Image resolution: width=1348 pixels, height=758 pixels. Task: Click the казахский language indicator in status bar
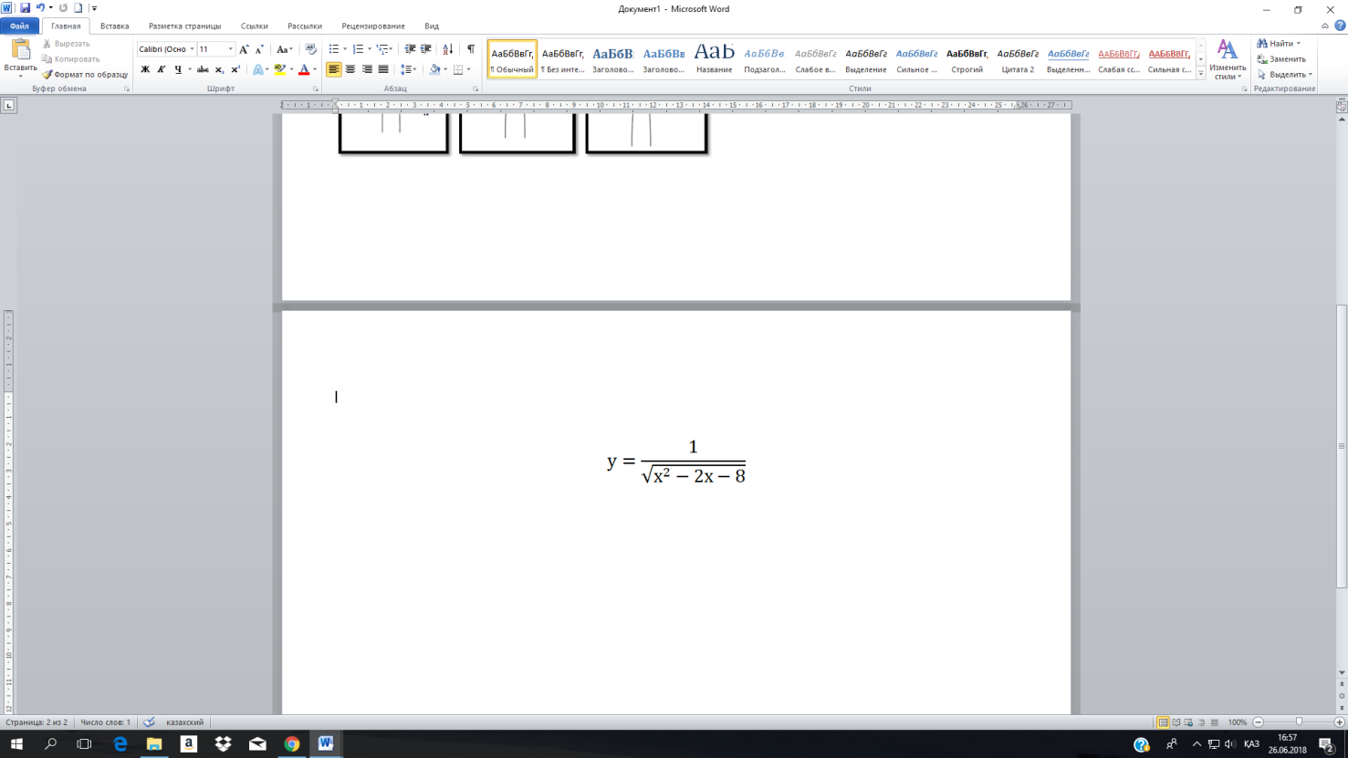point(184,722)
